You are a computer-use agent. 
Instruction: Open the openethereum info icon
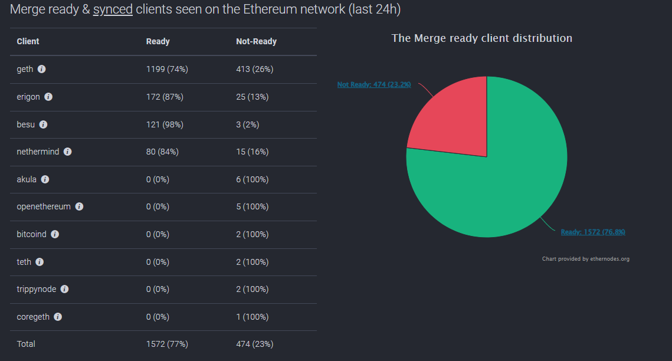click(79, 206)
